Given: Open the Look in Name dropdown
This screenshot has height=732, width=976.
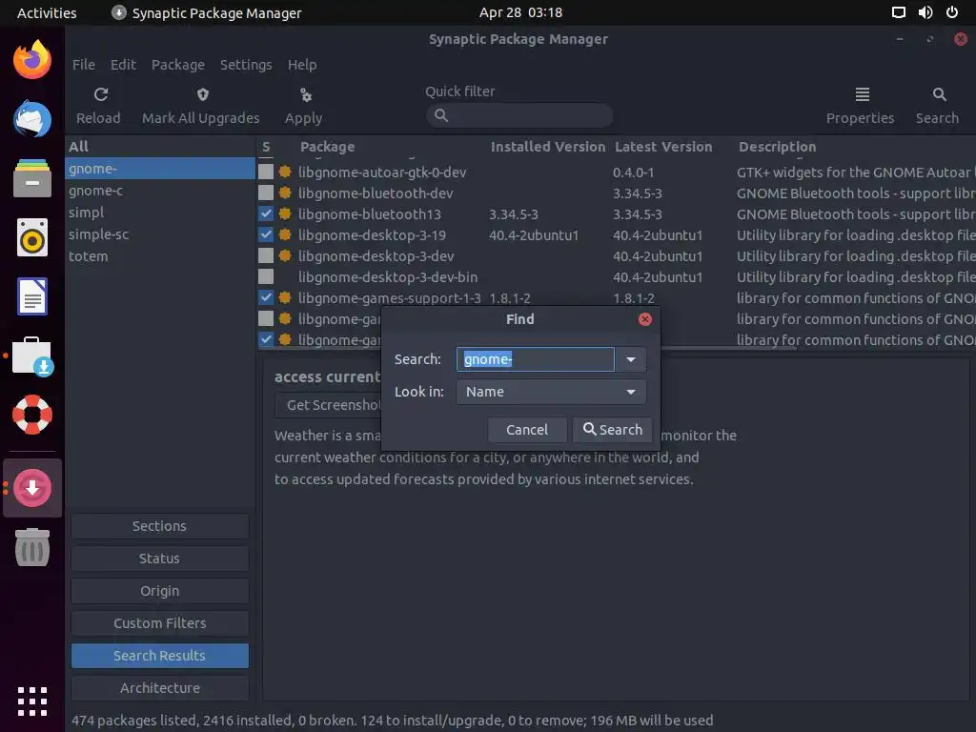Looking at the screenshot, I should (x=551, y=392).
